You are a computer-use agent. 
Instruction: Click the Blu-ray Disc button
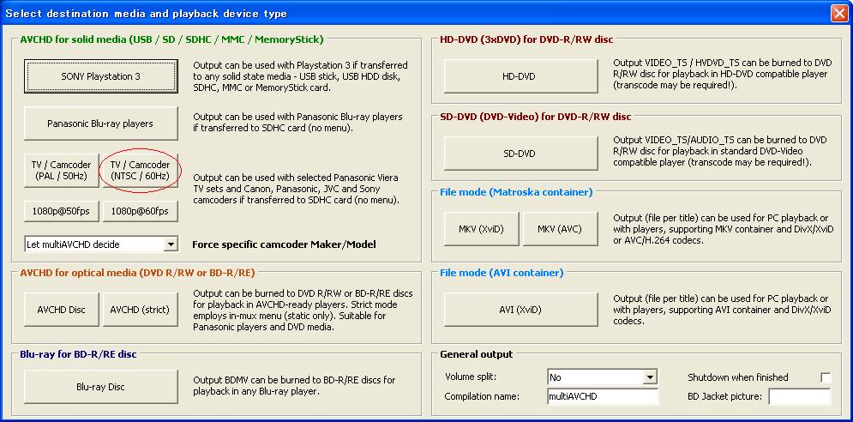click(x=101, y=387)
